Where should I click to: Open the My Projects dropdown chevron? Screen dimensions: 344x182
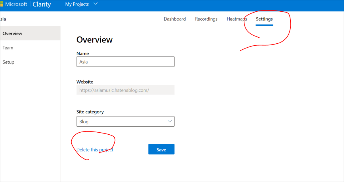[x=95, y=4]
